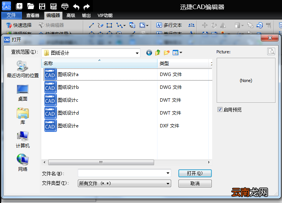Click the Undo arrow icon
This screenshot has width=282, height=203.
pyautogui.click(x=76, y=7)
